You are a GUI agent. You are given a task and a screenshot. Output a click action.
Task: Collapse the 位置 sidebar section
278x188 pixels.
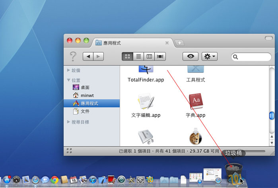point(69,80)
